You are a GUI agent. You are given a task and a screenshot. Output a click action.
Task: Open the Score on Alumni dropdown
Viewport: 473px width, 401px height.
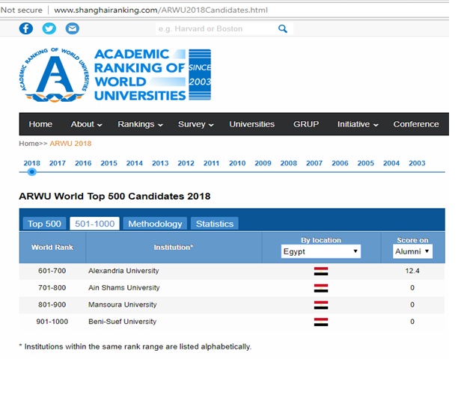[412, 251]
